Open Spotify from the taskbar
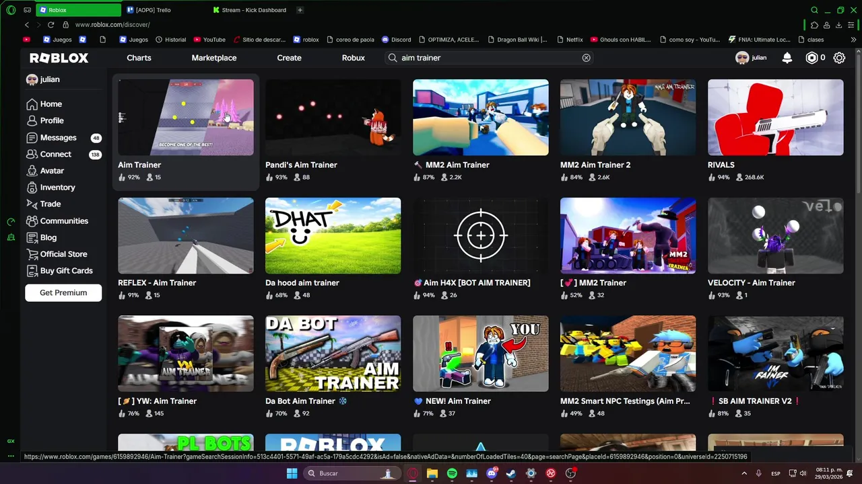862x484 pixels. click(452, 473)
